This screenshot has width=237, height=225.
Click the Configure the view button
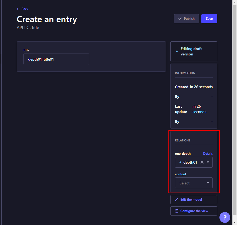pyautogui.click(x=194, y=211)
